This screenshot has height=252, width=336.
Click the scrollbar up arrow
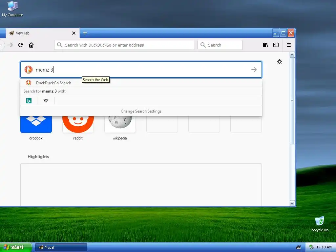pos(292,55)
